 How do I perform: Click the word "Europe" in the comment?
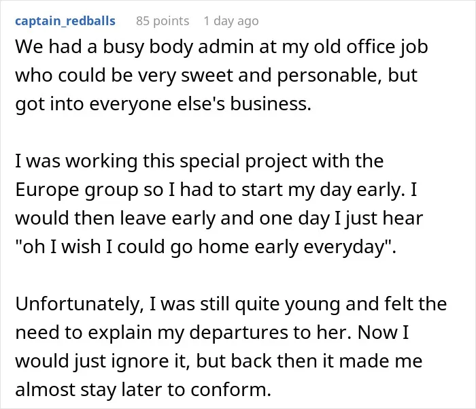point(48,190)
